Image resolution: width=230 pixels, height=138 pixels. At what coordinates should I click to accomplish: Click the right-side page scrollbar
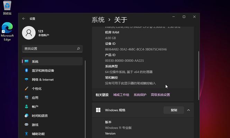[199, 76]
